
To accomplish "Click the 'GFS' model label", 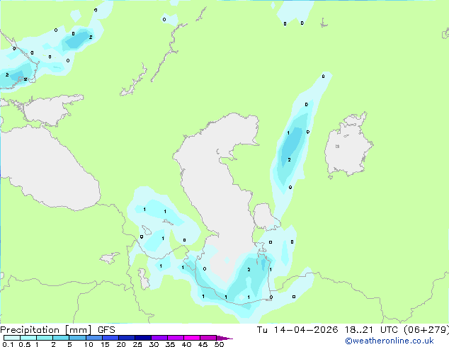I will (x=106, y=330).
